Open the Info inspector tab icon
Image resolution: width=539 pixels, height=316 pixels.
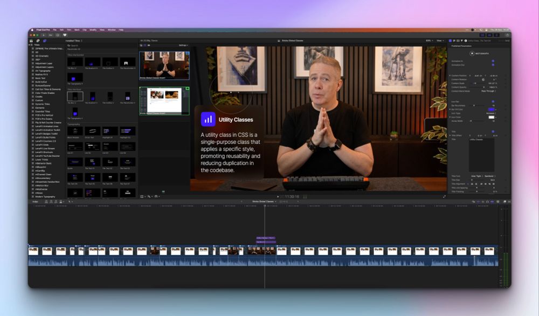point(466,40)
